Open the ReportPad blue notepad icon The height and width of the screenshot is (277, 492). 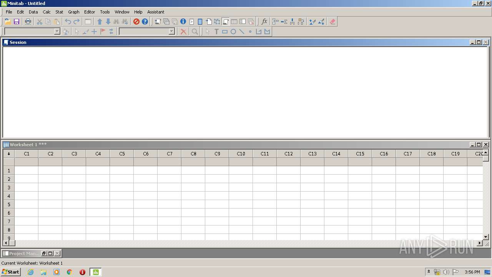tap(200, 22)
